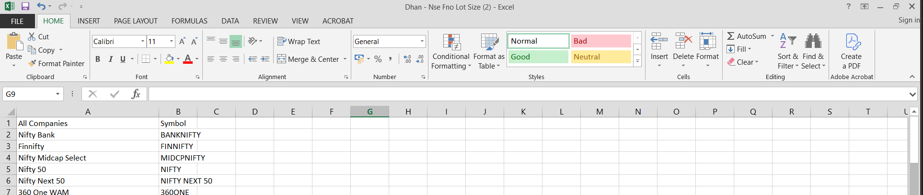Click the Insert Function fx icon

click(x=136, y=94)
